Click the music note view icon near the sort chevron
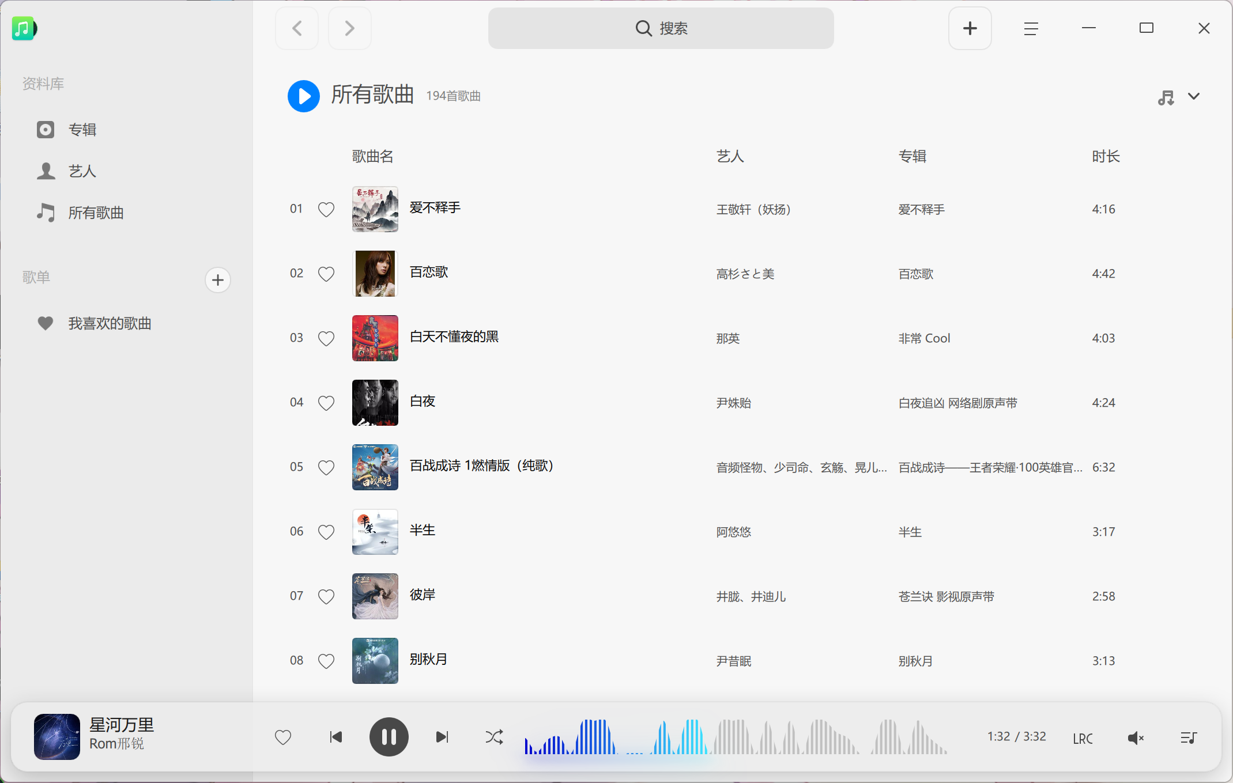This screenshot has width=1233, height=783. click(x=1166, y=97)
